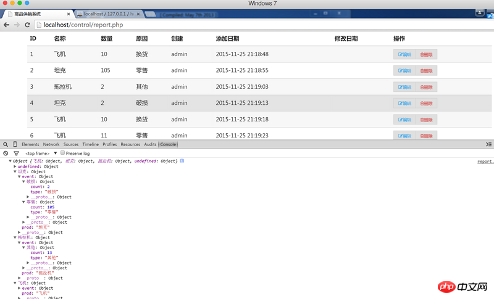
Task: Delete row 5 飞机 added 21:19:18
Action: click(426, 120)
